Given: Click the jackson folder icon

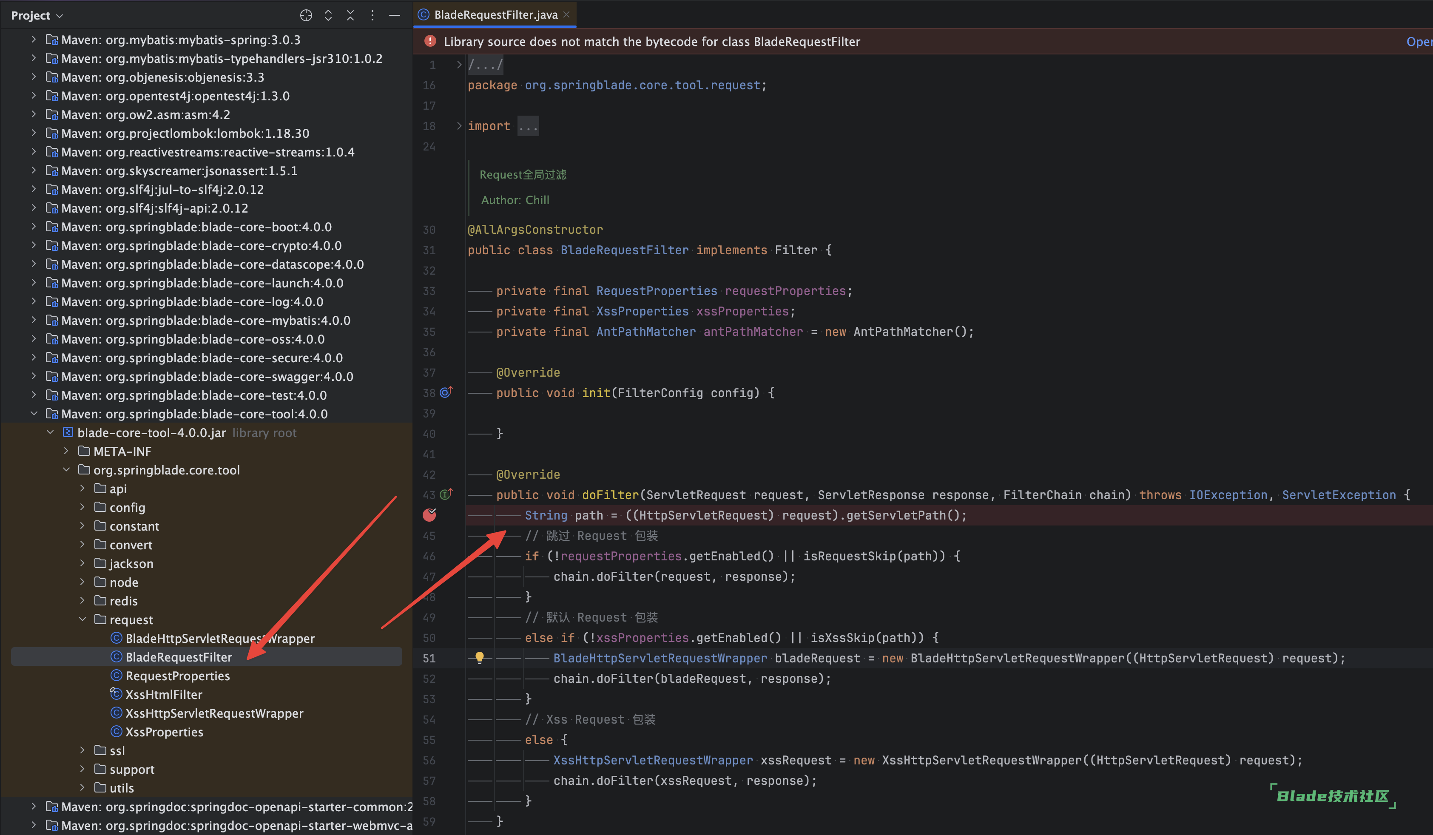Looking at the screenshot, I should (x=101, y=563).
